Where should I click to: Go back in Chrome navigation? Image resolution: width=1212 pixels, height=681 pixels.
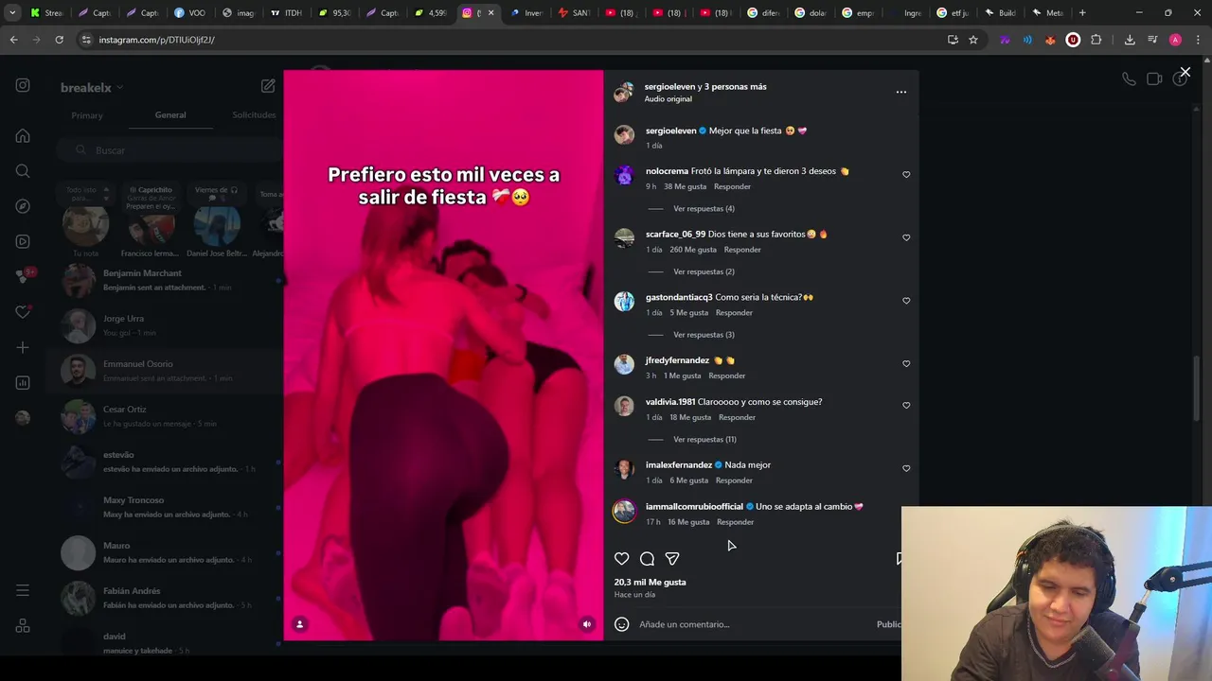click(x=13, y=40)
